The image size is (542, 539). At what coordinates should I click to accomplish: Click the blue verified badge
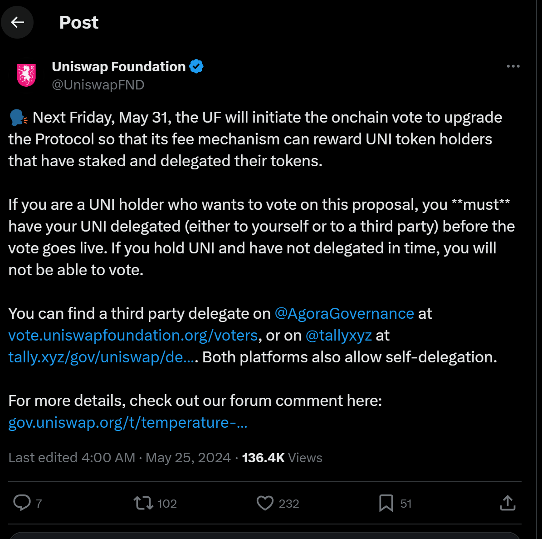[196, 66]
